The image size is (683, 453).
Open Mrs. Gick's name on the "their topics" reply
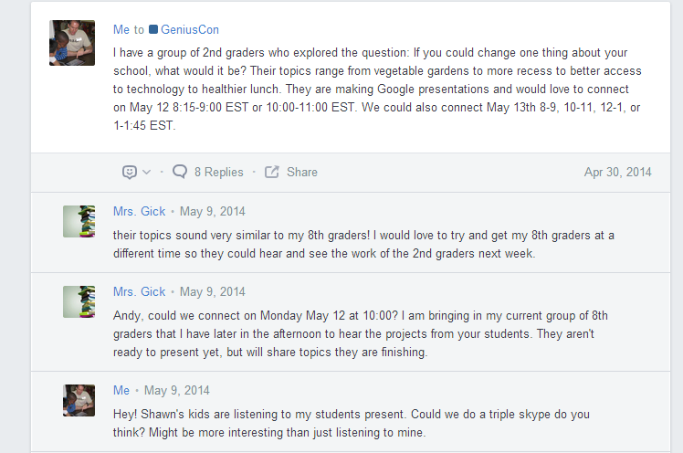pyautogui.click(x=140, y=212)
